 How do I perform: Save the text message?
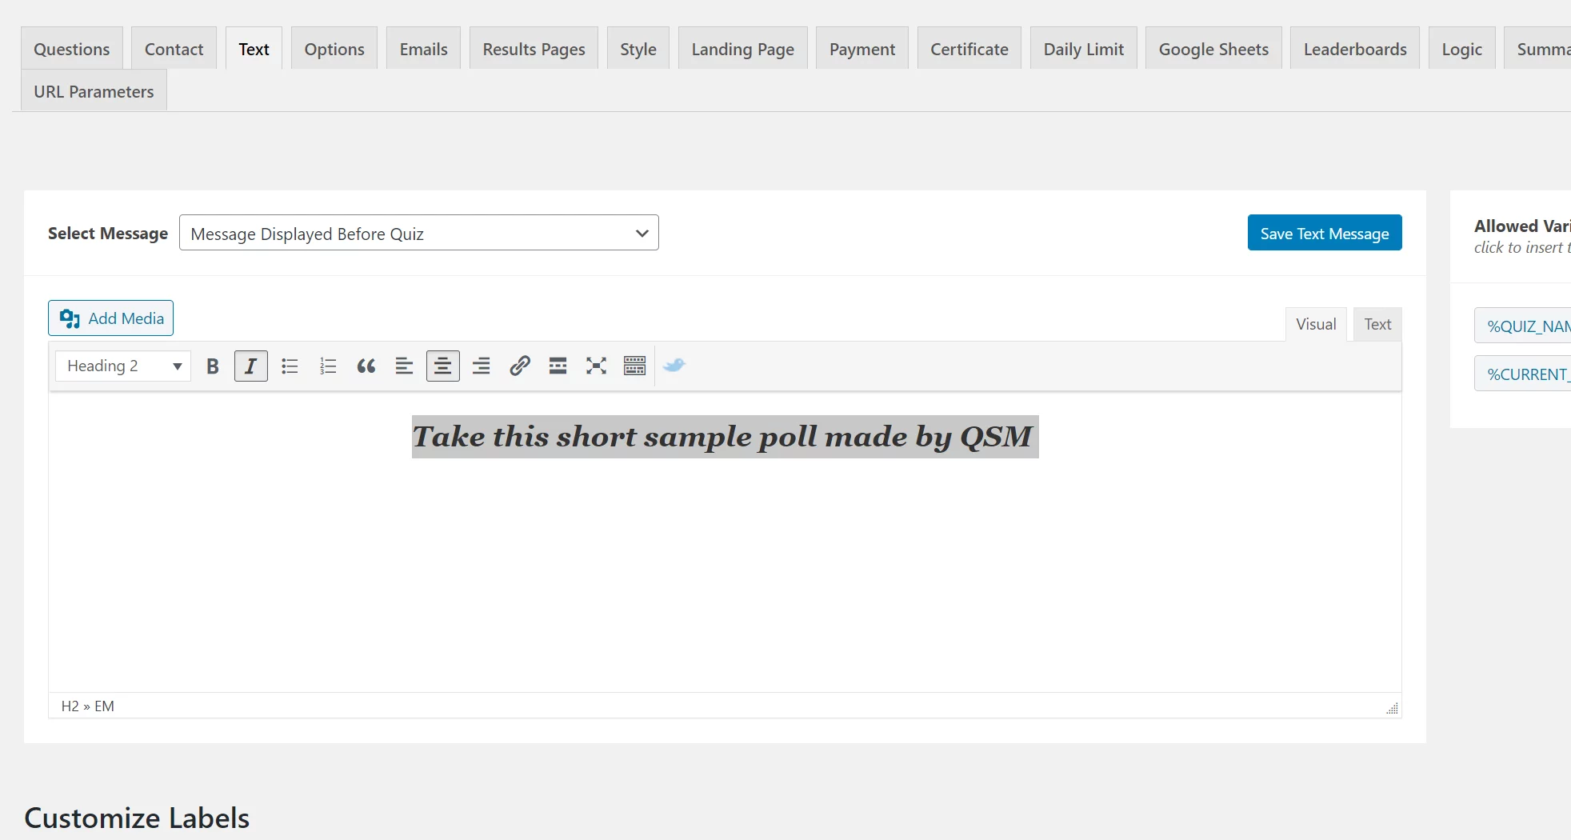(1324, 233)
